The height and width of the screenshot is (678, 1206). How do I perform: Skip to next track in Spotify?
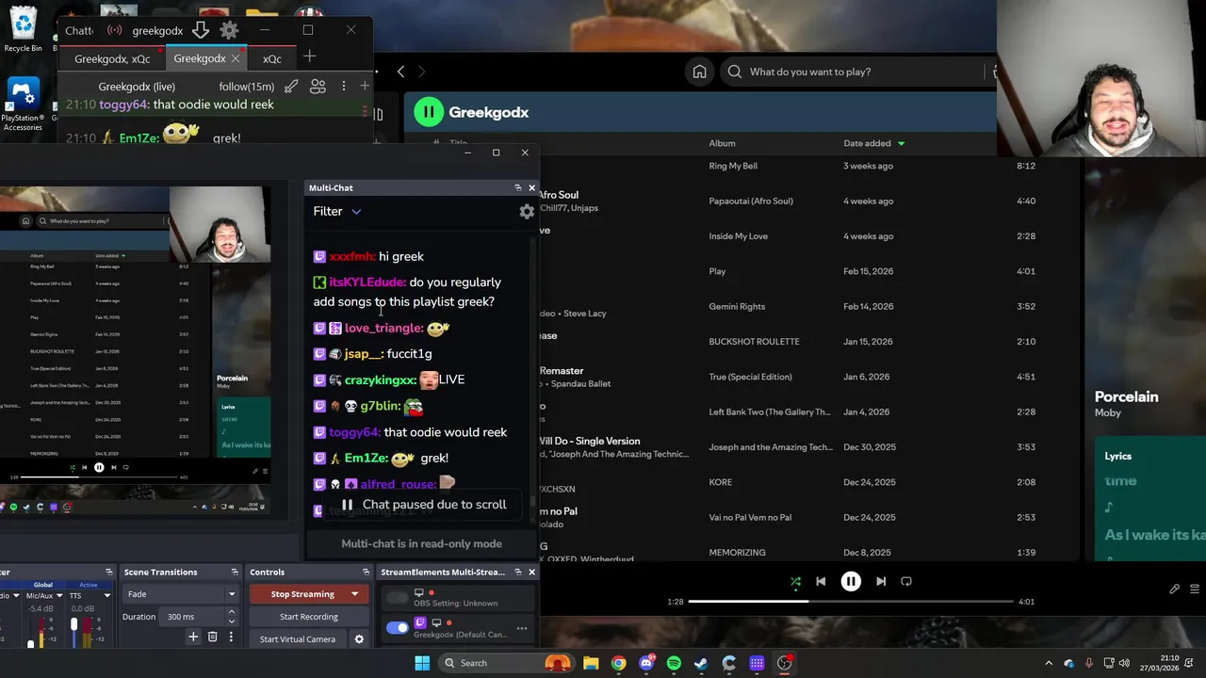click(881, 582)
